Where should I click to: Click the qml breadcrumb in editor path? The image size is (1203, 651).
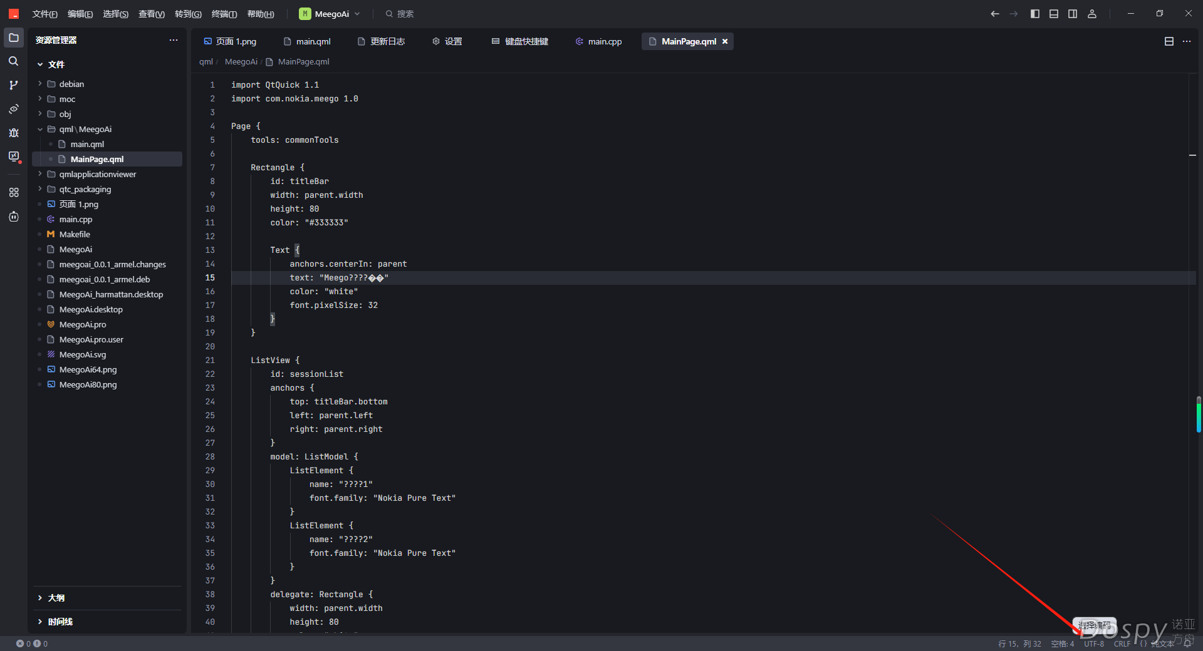[206, 61]
